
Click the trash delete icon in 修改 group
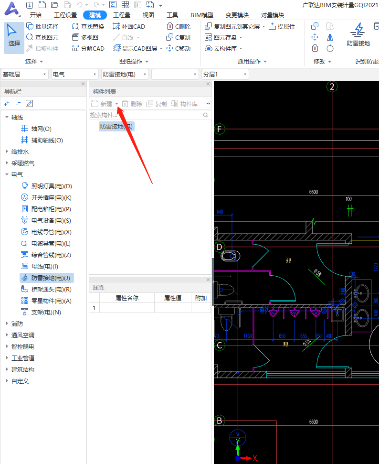[x=315, y=48]
